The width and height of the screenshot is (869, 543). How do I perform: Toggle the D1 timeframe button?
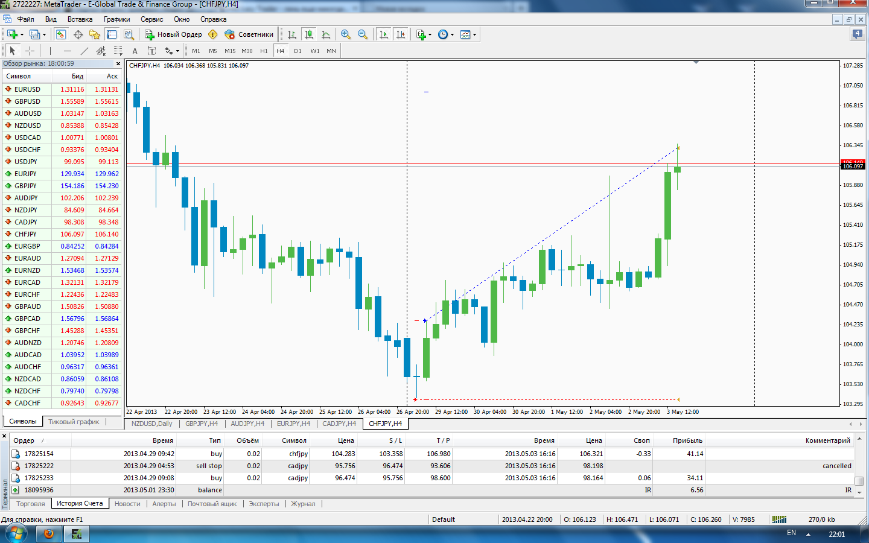coord(298,51)
